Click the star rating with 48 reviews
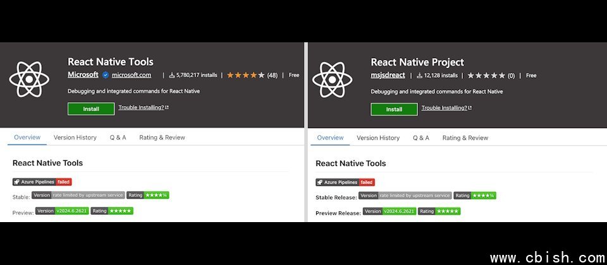Image resolution: width=607 pixels, height=265 pixels. point(251,75)
